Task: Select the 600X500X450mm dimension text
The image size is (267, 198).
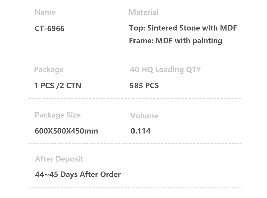Action: (66, 131)
